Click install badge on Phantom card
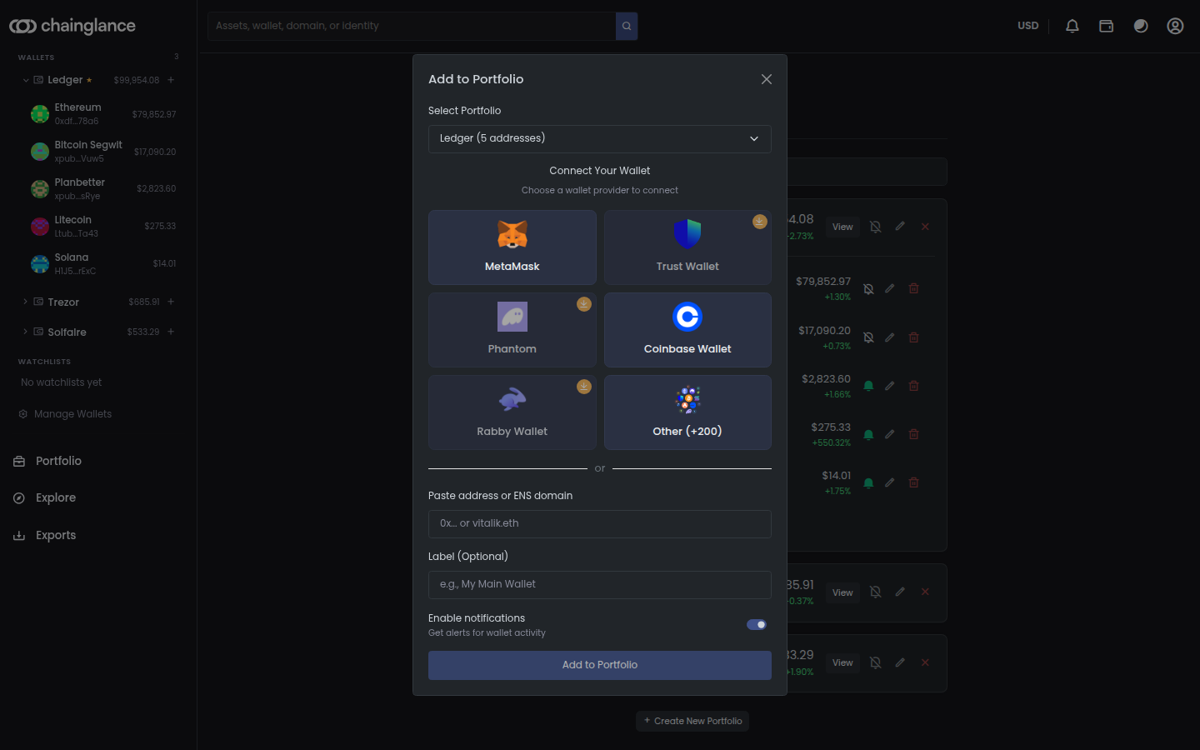Image resolution: width=1200 pixels, height=750 pixels. click(584, 304)
